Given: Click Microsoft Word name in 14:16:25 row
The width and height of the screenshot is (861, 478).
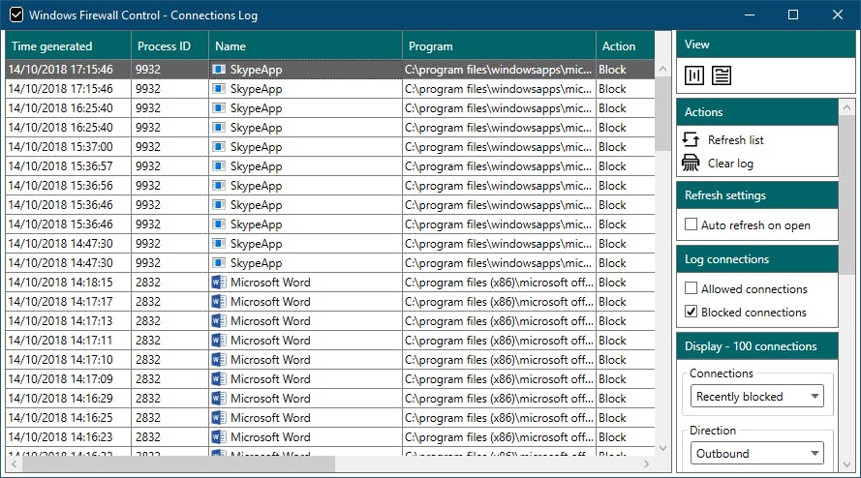Looking at the screenshot, I should tap(270, 418).
